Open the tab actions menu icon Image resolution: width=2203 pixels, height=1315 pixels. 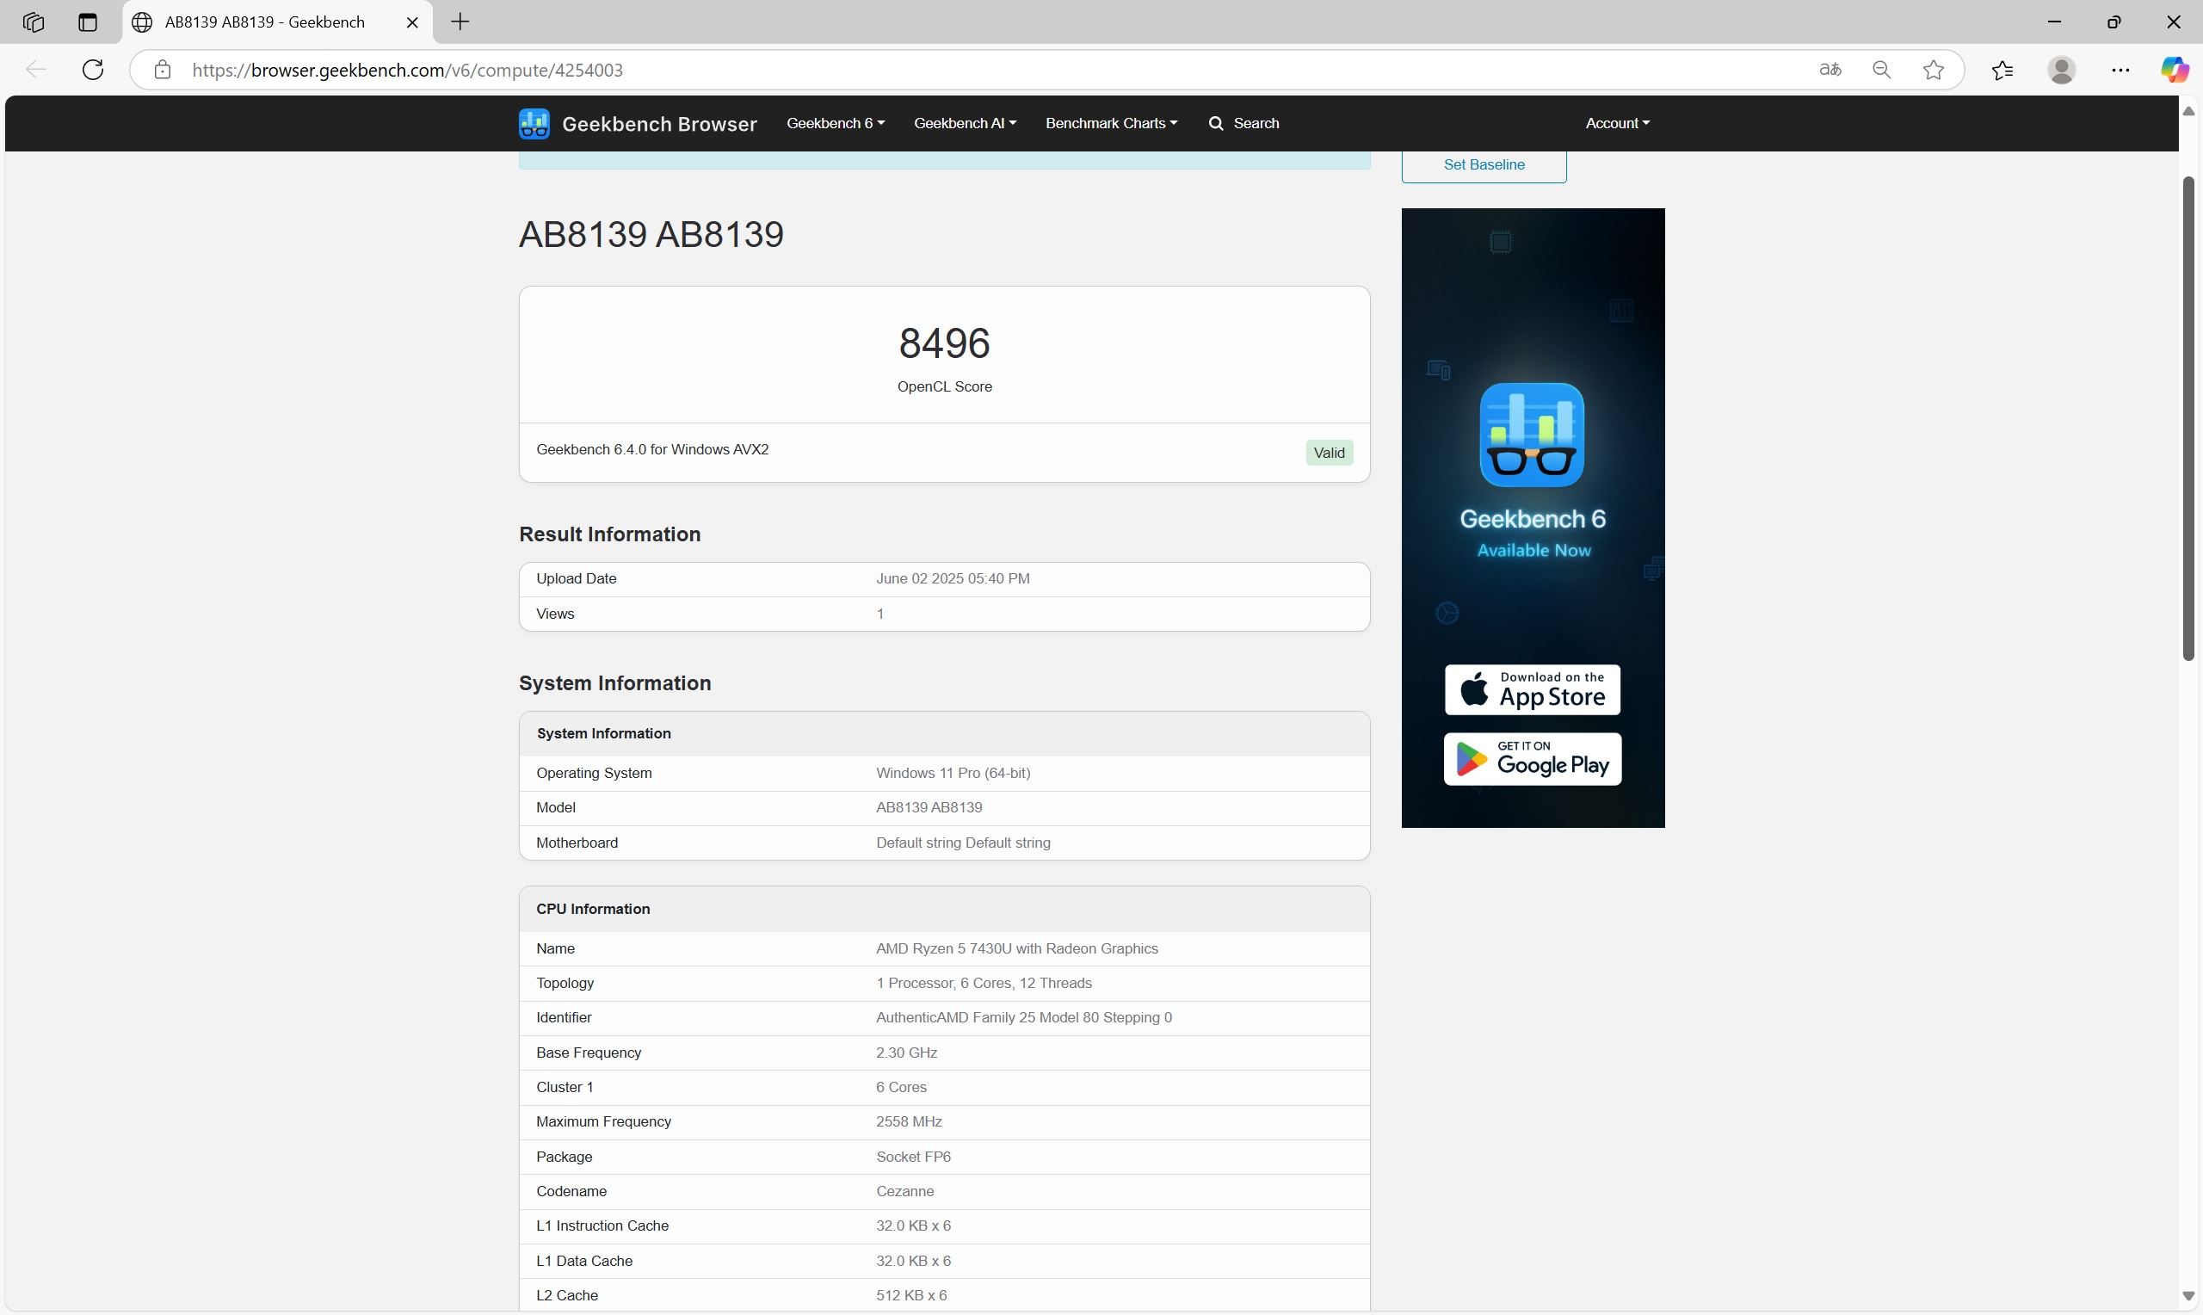(87, 22)
